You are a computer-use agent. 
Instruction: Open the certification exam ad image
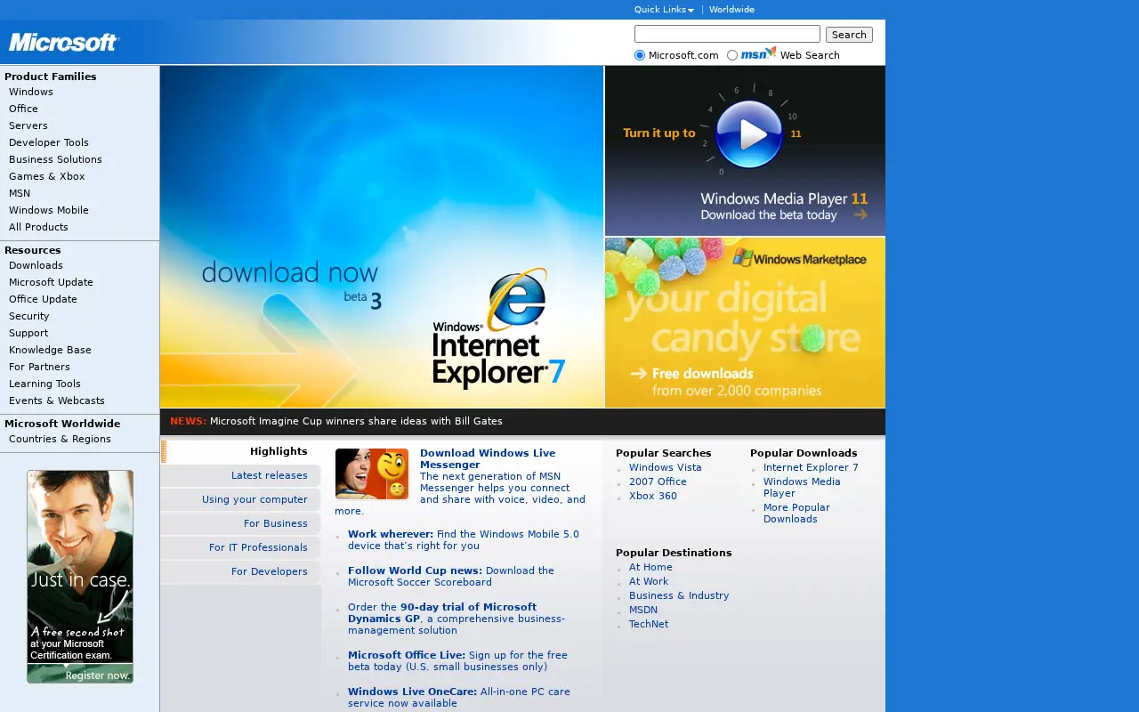(x=80, y=577)
